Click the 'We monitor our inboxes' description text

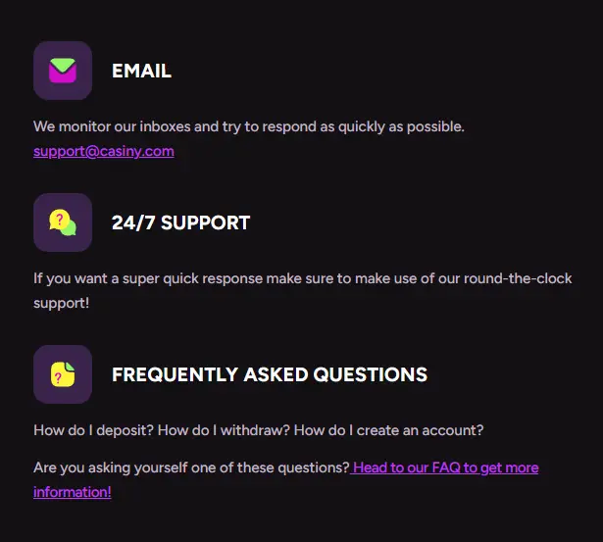tap(249, 126)
